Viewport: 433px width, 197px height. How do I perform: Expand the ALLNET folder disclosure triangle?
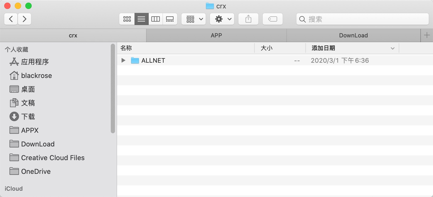coord(123,60)
